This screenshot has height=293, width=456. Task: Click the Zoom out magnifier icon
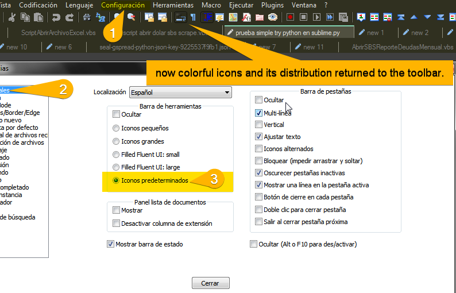131,17
